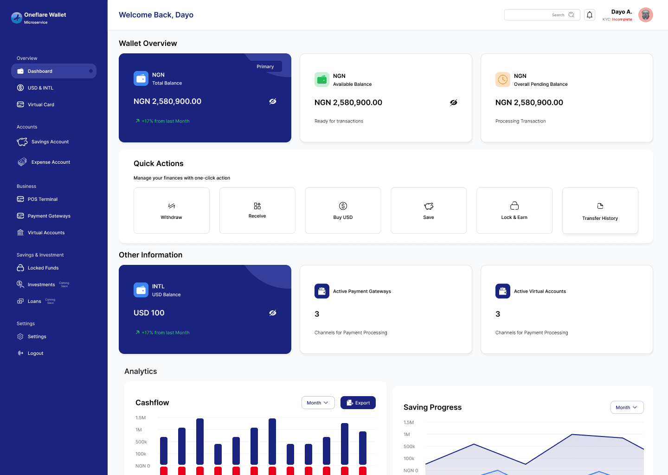Open Virtual Accounts label in the sidebar
Screen dimensions: 668x475
coord(46,232)
